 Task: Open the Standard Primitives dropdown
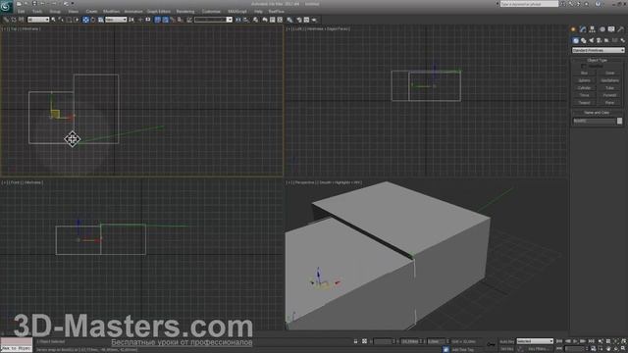(598, 50)
